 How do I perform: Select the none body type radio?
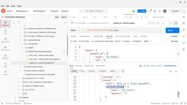tap(71, 41)
